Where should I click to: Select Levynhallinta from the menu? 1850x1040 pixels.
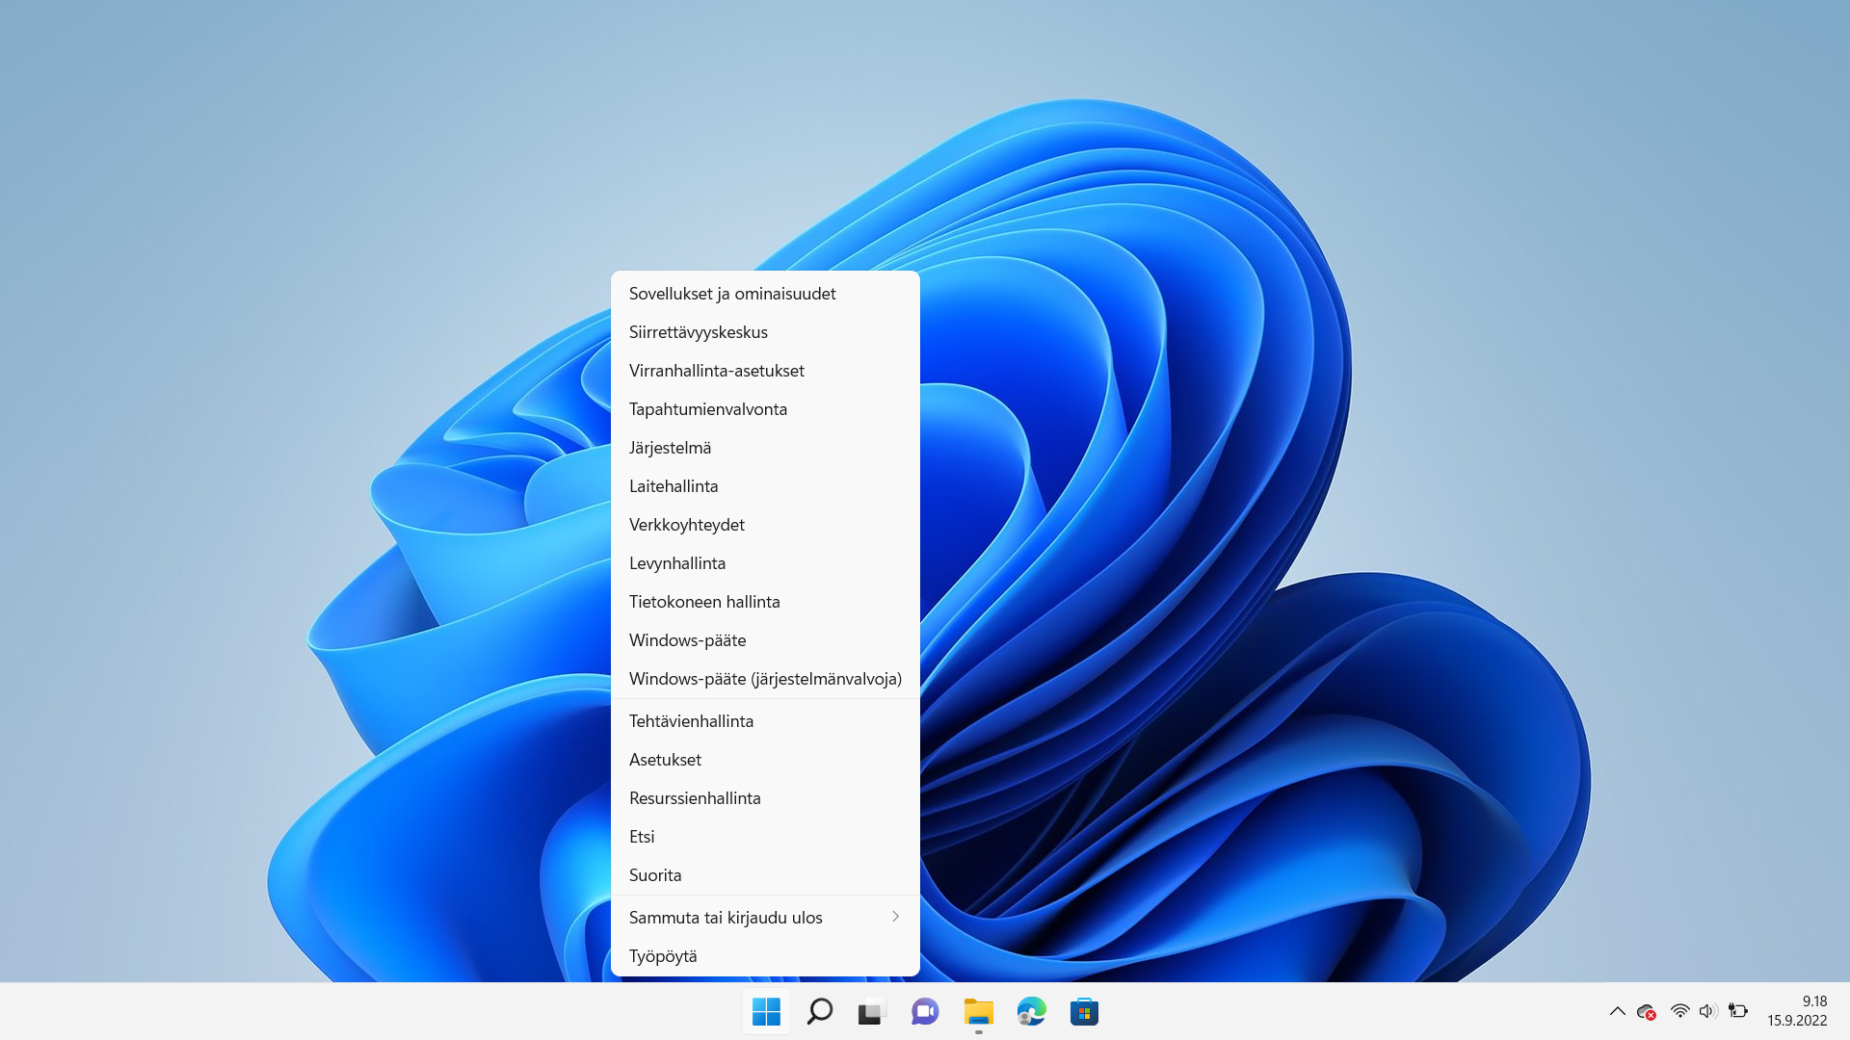pos(677,562)
